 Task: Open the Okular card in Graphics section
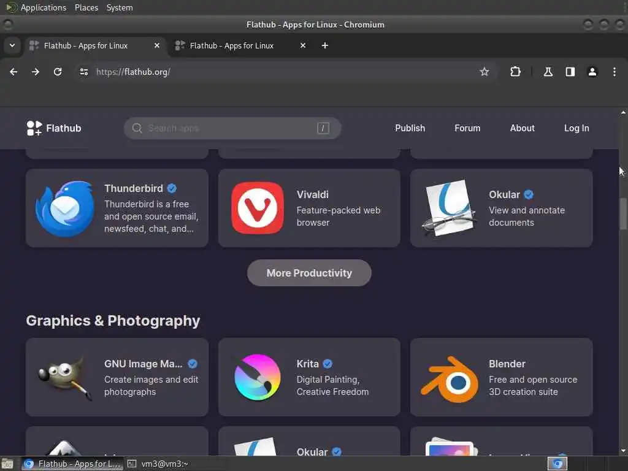(309, 440)
